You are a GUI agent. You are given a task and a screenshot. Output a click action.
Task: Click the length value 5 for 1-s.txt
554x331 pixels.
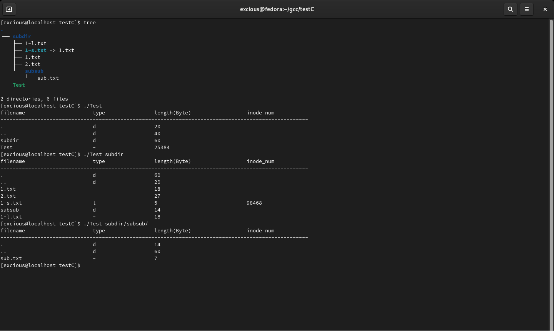pyautogui.click(x=156, y=203)
